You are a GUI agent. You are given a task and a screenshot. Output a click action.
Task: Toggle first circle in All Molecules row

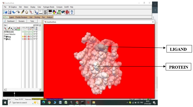pos(23,32)
